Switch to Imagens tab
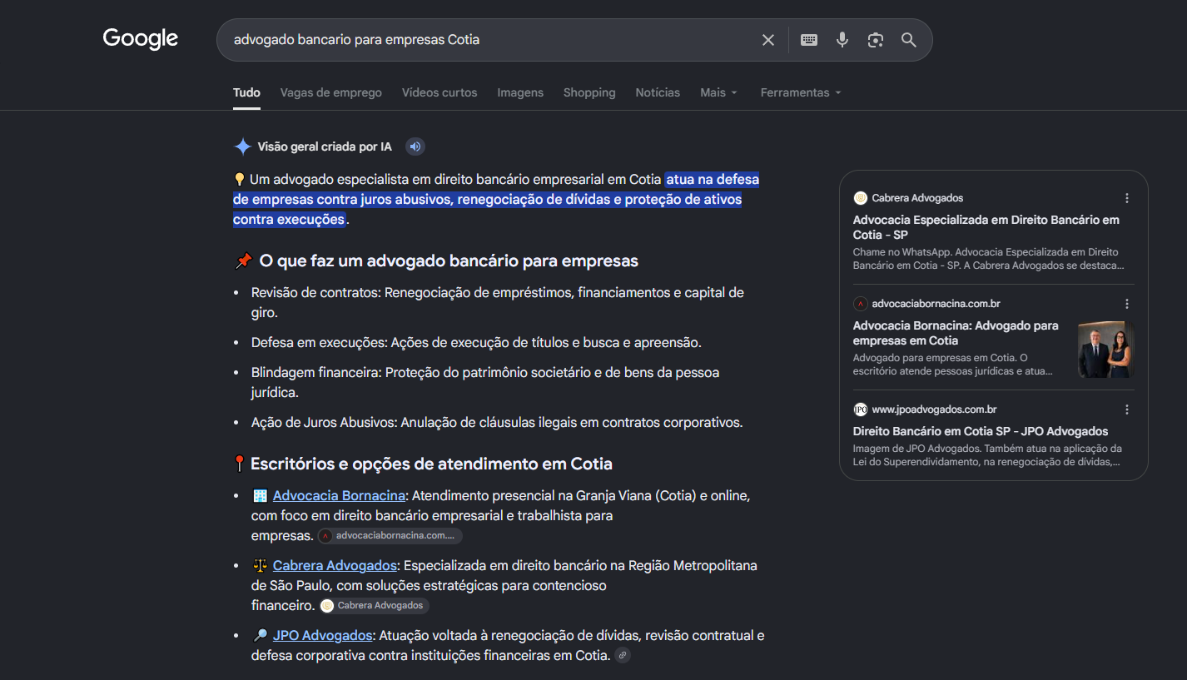The height and width of the screenshot is (680, 1187). point(520,92)
